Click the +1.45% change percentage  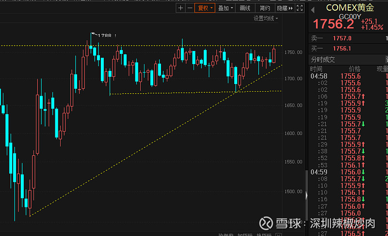(x=372, y=27)
